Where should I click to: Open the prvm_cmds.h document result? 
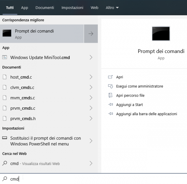tap(23, 119)
